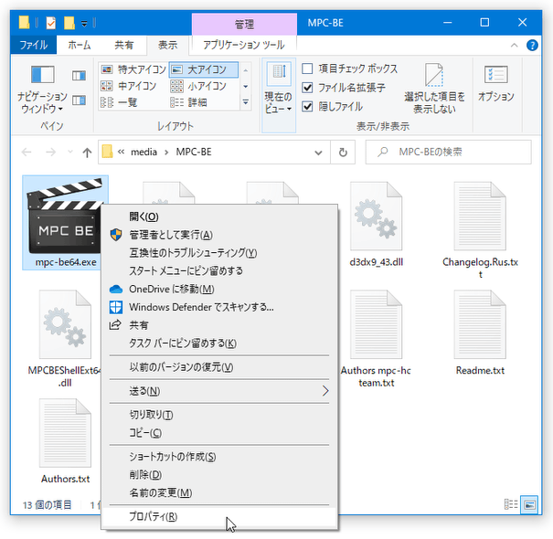
Task: Switch to details view in status bar
Action: 511,505
